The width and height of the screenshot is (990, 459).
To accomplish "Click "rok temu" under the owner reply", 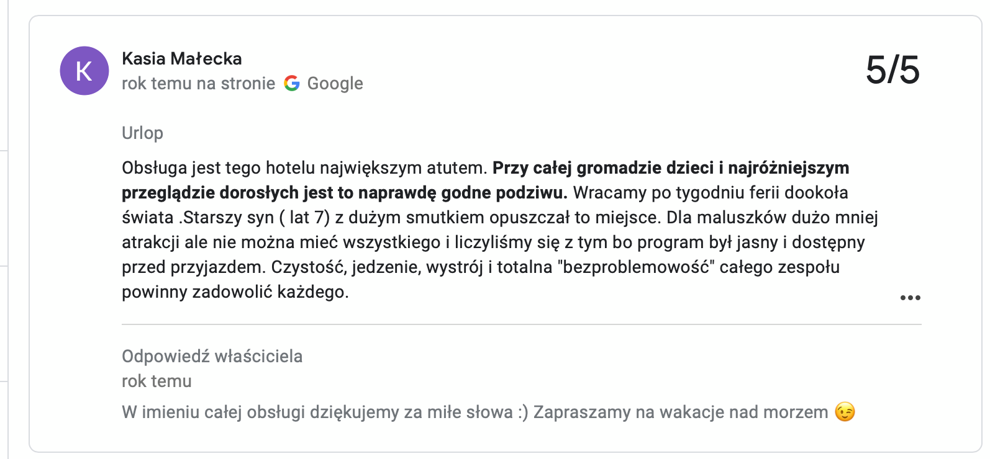I will pos(157,381).
